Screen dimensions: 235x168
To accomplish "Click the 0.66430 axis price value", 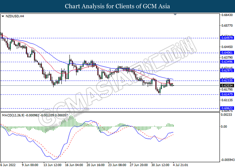I will 227,15.
